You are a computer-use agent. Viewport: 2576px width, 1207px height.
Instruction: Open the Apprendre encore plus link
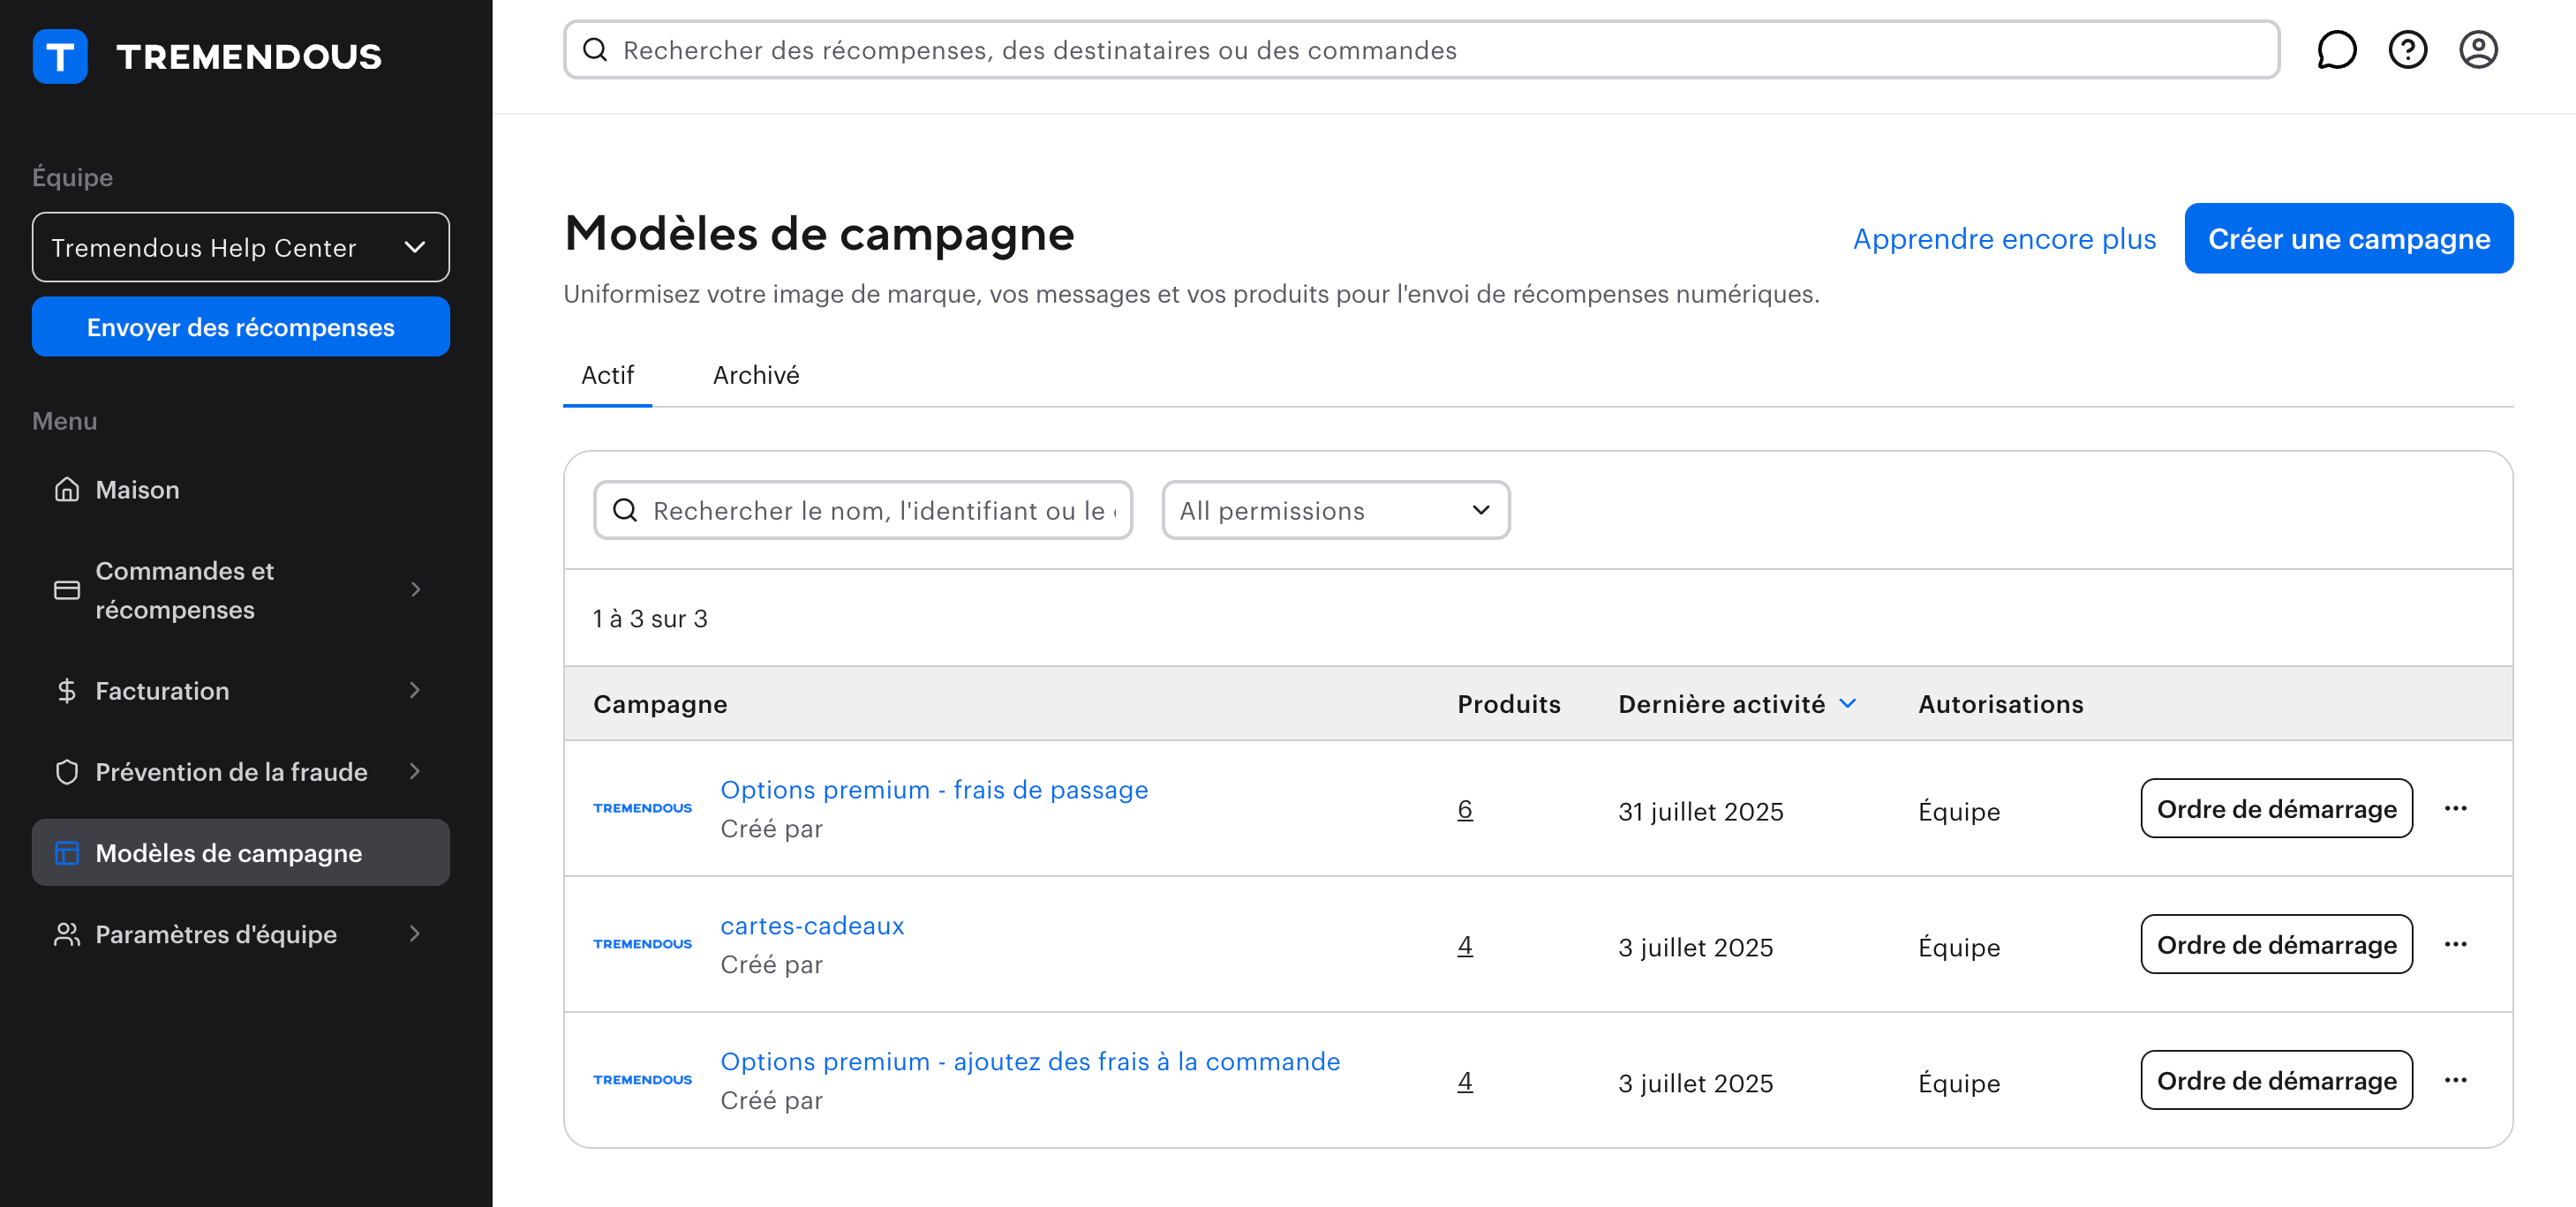(x=2004, y=239)
